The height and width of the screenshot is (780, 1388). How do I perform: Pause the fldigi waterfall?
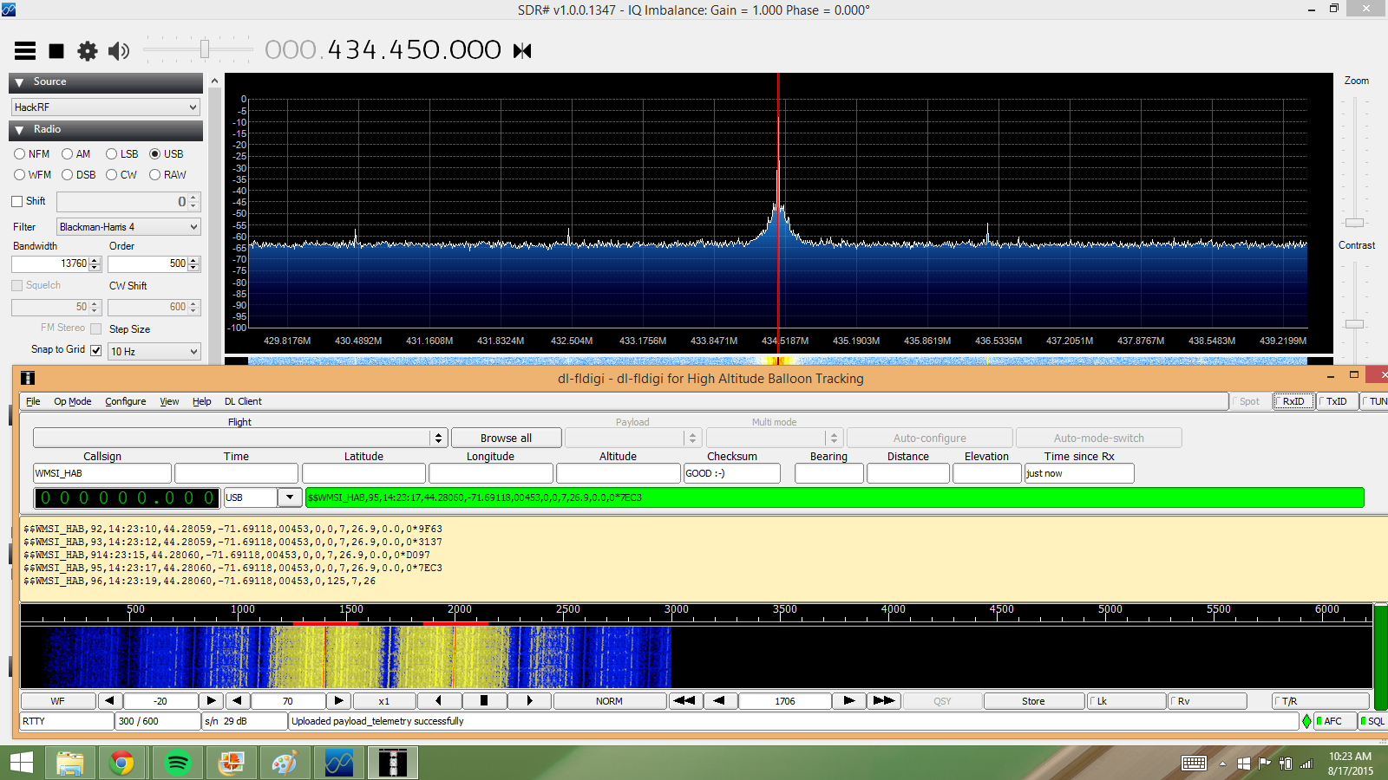click(484, 701)
